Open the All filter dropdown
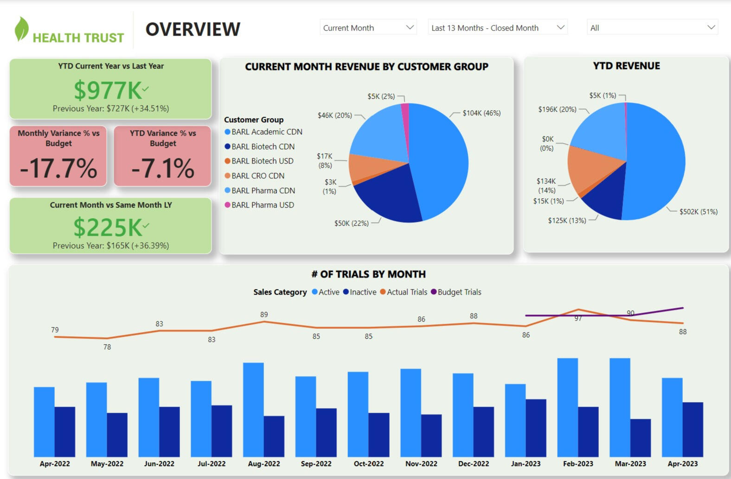This screenshot has width=731, height=479. pyautogui.click(x=652, y=28)
